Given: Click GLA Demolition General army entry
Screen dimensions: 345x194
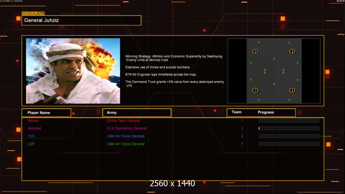Looking at the screenshot, I should tap(127, 128).
